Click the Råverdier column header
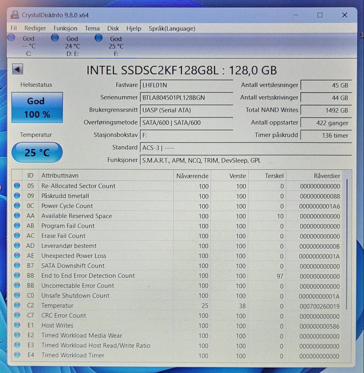Screen dimensions: 364x373 (x=314, y=176)
